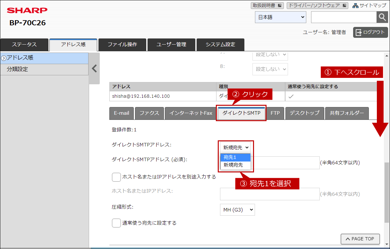Collapse the sidebar with the chevron
This screenshot has width=390, height=249.
[x=94, y=68]
